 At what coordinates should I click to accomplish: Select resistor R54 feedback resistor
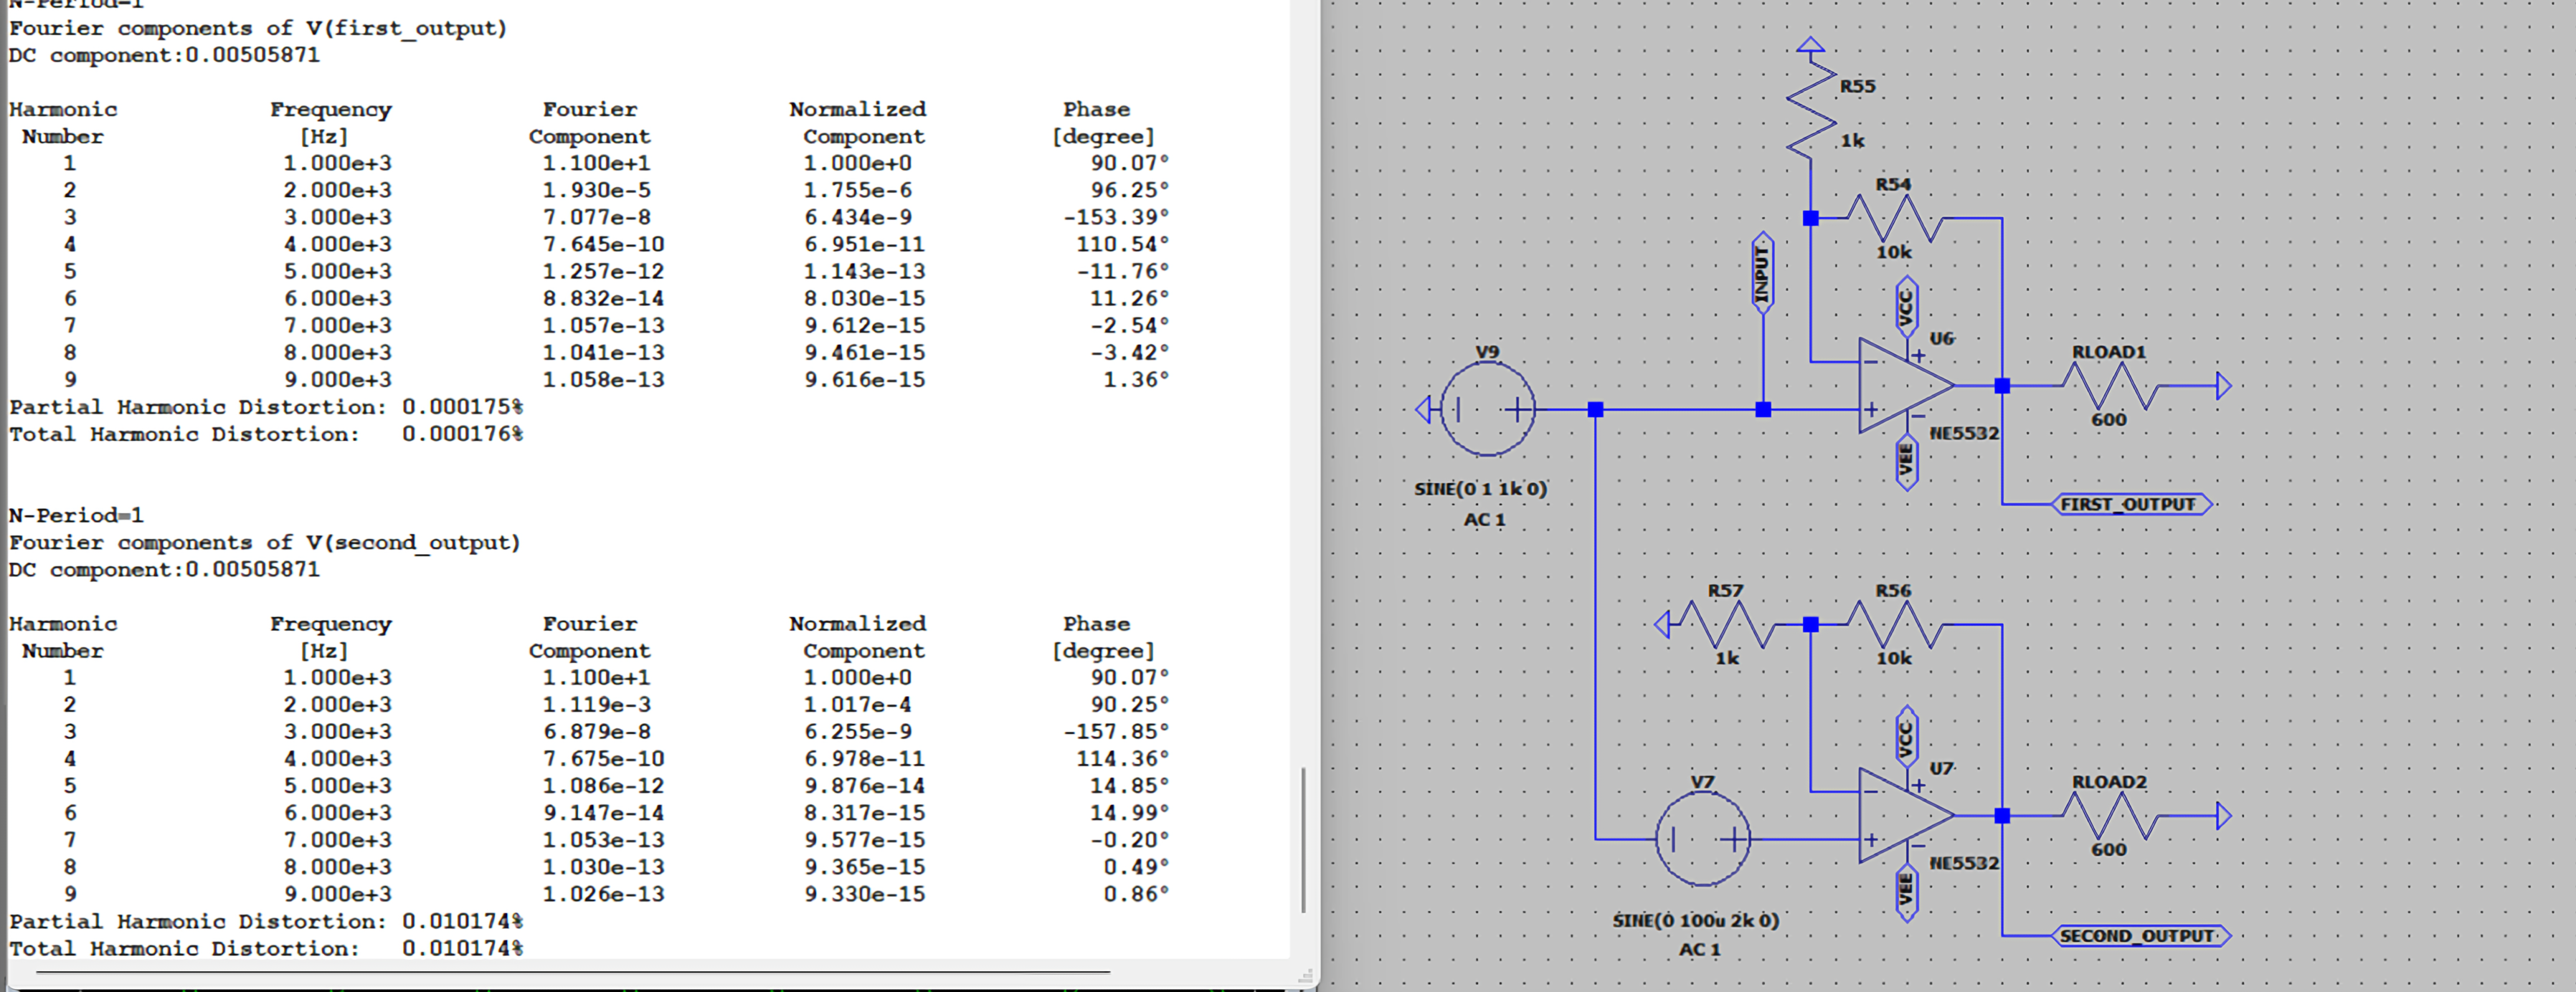tap(1894, 218)
